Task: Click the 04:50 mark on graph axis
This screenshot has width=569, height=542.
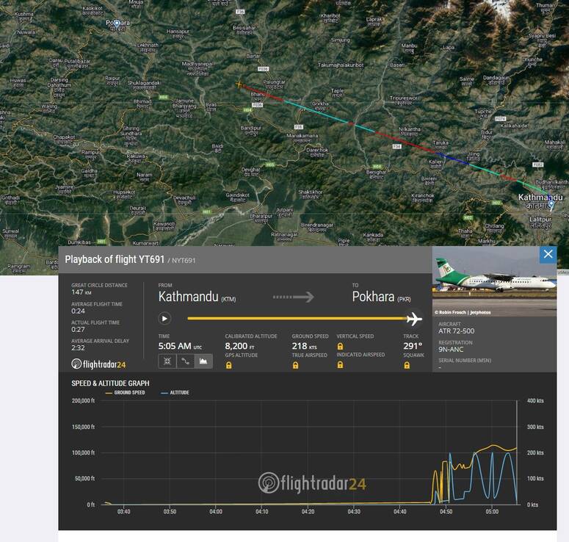Action: [x=446, y=511]
